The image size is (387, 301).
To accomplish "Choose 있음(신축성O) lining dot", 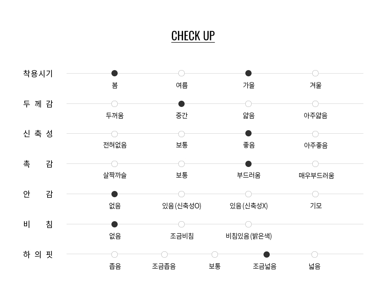I will (182, 194).
